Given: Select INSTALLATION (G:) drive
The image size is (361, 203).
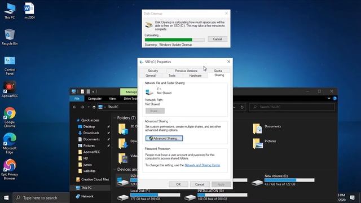Looking at the screenshot, I should pos(215,195).
